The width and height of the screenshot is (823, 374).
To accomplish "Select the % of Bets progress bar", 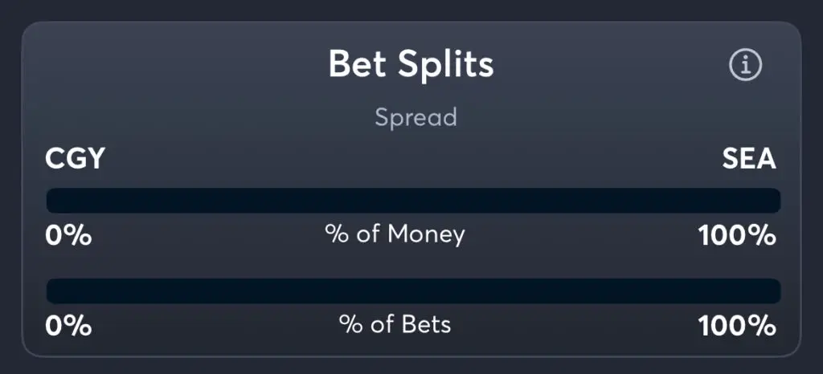I will [413, 291].
